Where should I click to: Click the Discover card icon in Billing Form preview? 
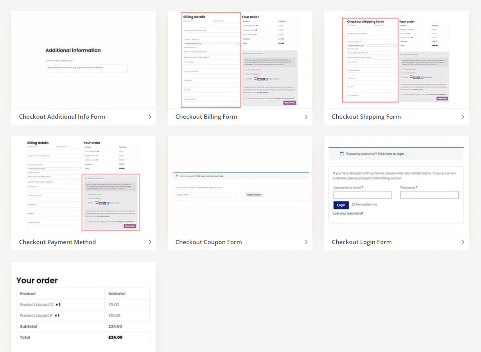(x=263, y=79)
